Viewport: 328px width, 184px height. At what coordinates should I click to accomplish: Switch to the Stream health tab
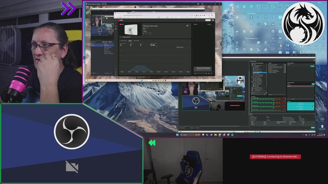pos(137,40)
